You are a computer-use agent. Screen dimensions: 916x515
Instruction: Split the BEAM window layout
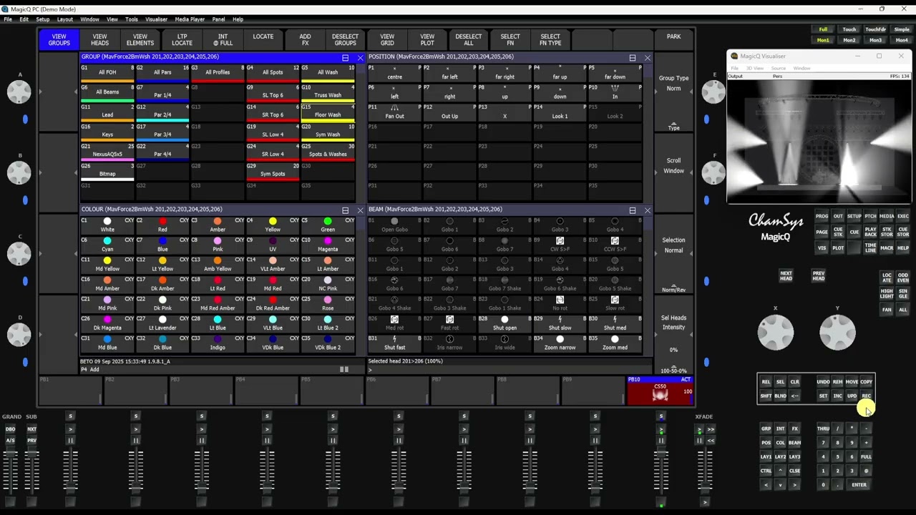[632, 210]
